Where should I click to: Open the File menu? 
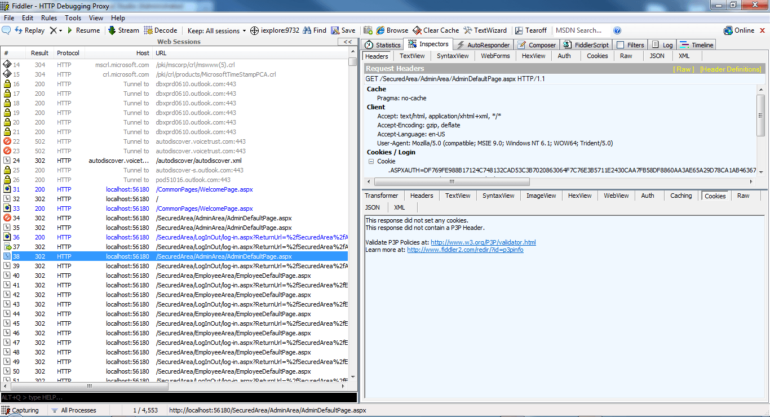coord(9,18)
